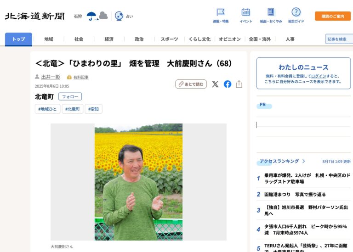Image resolution: width=353 pixels, height=252 pixels.
Task: Click the 連載・特集 flag icon
Action: pyautogui.click(x=221, y=12)
